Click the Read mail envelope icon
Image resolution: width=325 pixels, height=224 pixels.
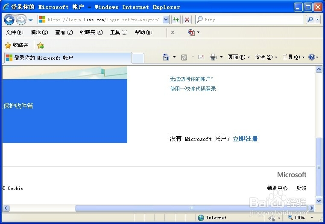click(201, 57)
